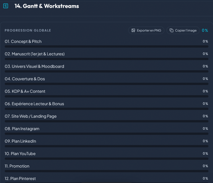Click the Expérience Lecteur & Bonus progress bar
213x183 pixels.
pos(106,109)
